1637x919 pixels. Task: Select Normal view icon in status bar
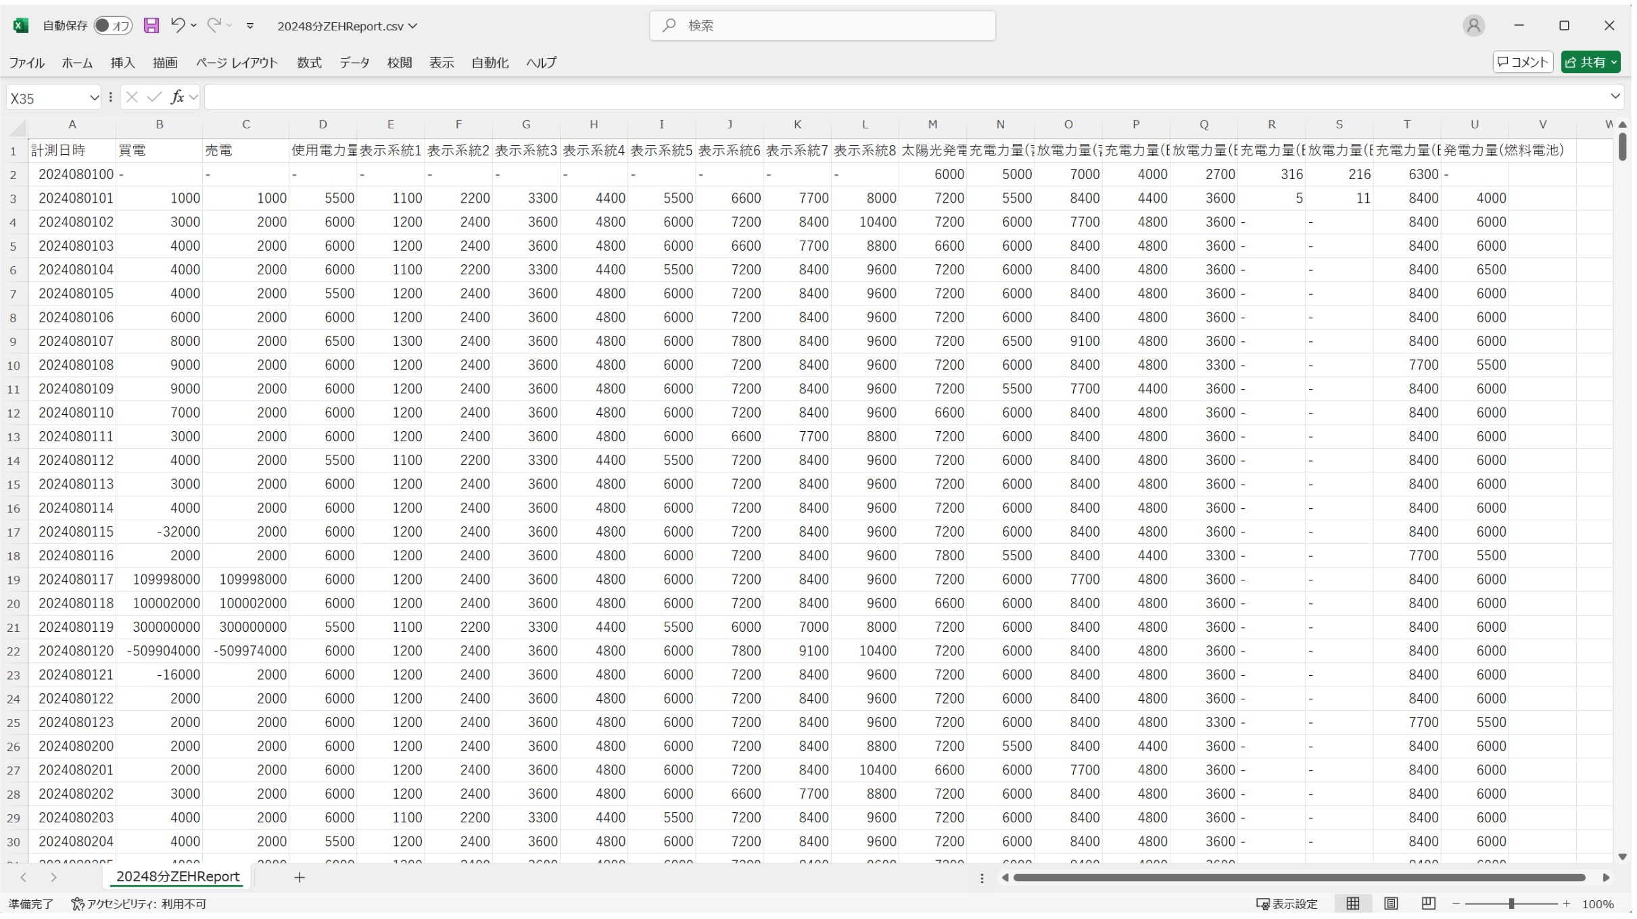(x=1353, y=903)
